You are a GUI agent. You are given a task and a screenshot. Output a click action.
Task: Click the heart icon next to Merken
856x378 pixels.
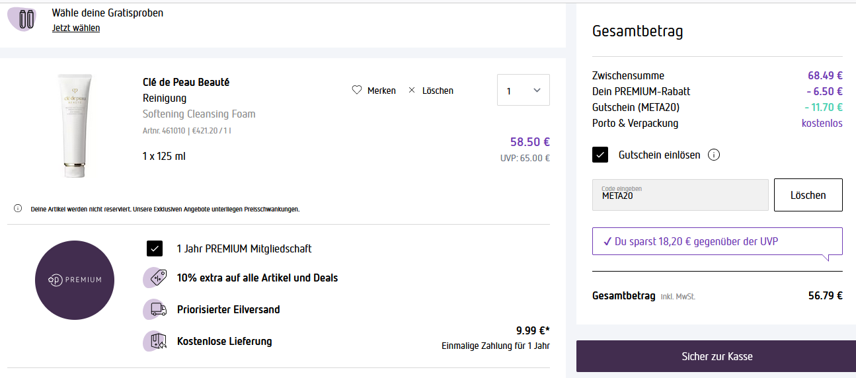[357, 91]
